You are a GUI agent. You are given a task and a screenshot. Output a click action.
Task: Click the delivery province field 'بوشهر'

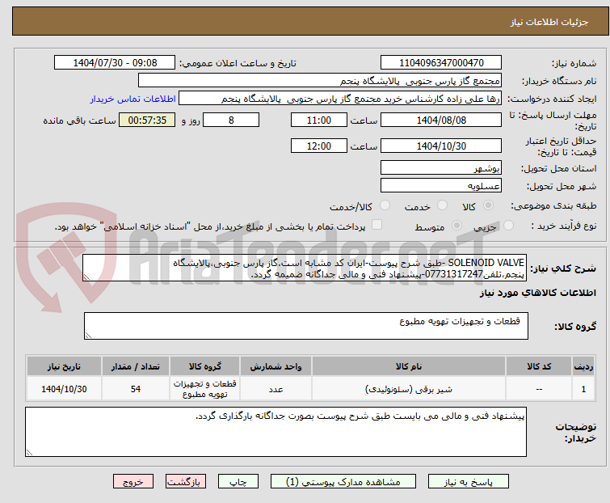[x=441, y=168]
